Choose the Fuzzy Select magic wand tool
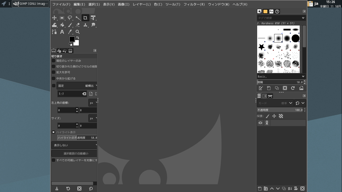 pos(78,18)
